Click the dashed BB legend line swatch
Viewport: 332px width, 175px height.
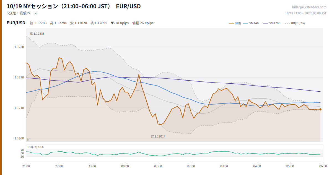[287, 23]
